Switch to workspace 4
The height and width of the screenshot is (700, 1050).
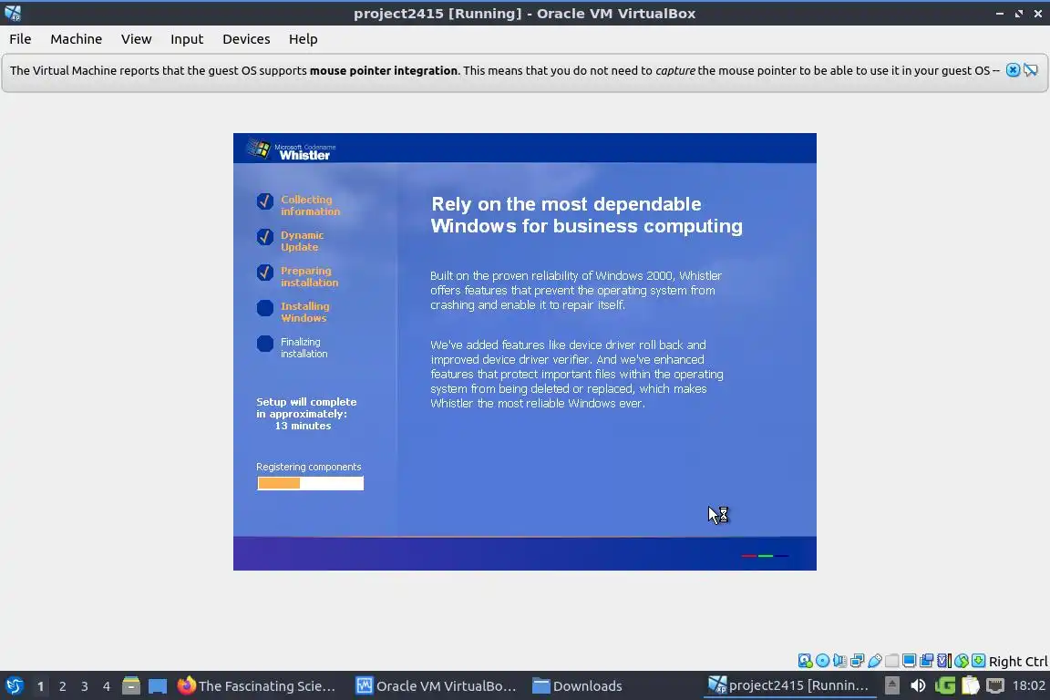click(x=107, y=686)
